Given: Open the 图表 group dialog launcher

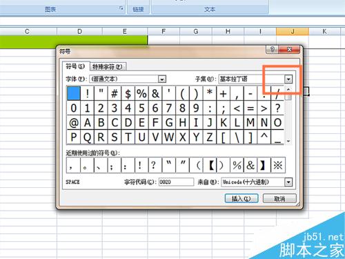Looking at the screenshot, I should (121, 8).
